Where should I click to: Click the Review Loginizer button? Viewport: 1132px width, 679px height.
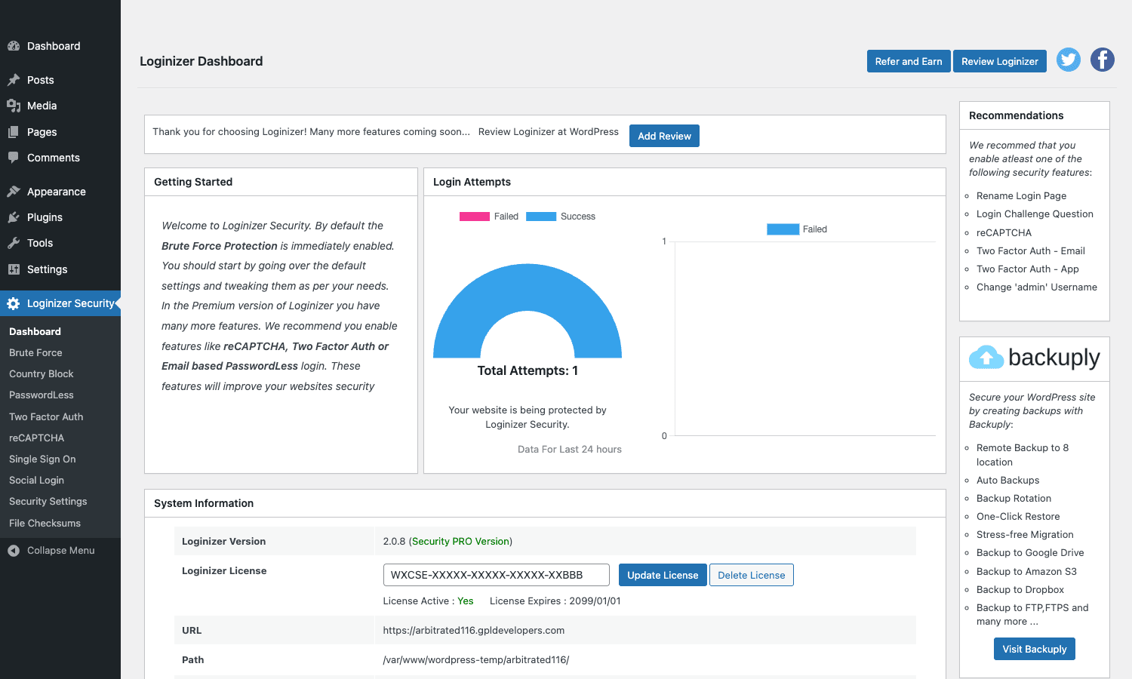point(1000,61)
